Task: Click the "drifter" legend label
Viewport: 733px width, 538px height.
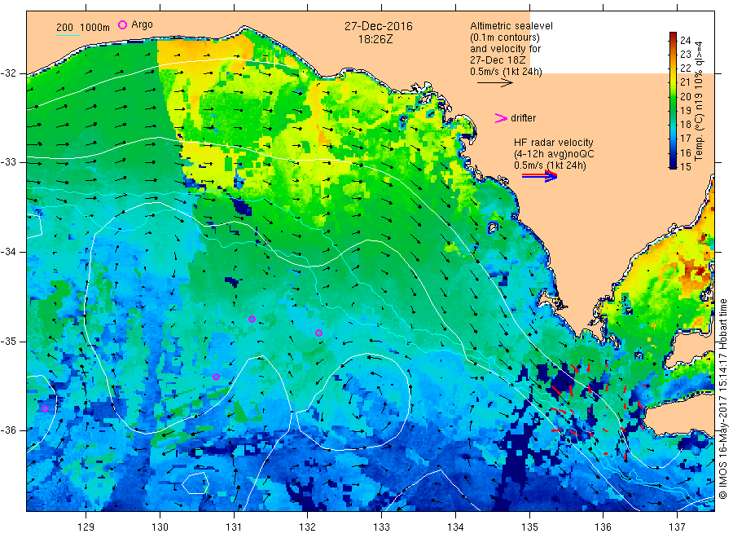Action: click(524, 118)
